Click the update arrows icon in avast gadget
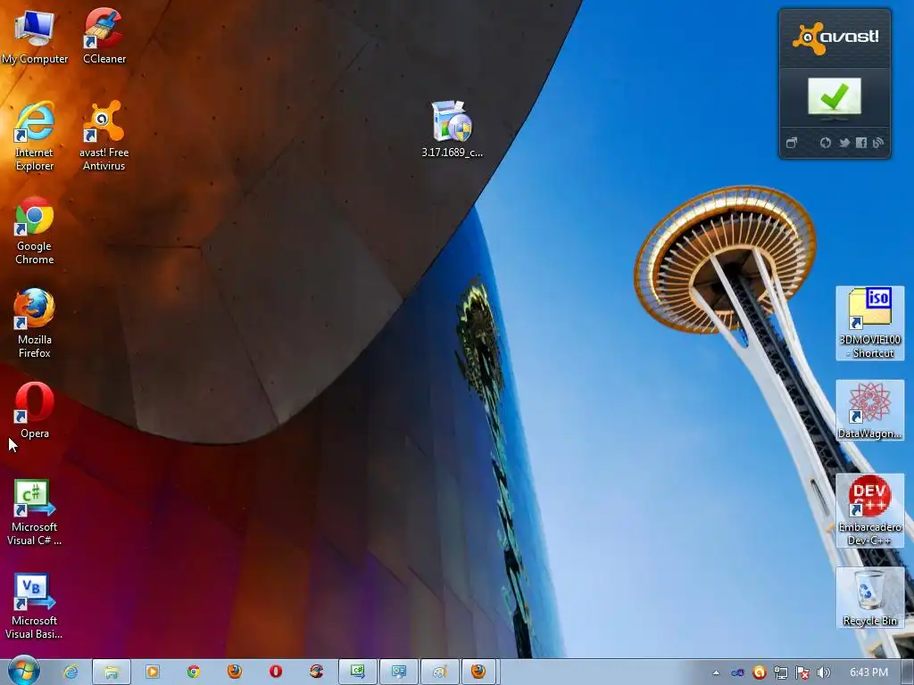Screen dimensions: 914x685 click(x=826, y=143)
